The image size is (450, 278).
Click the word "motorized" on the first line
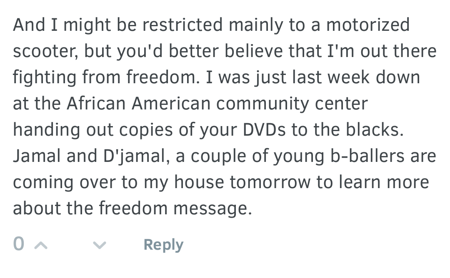pos(368,25)
